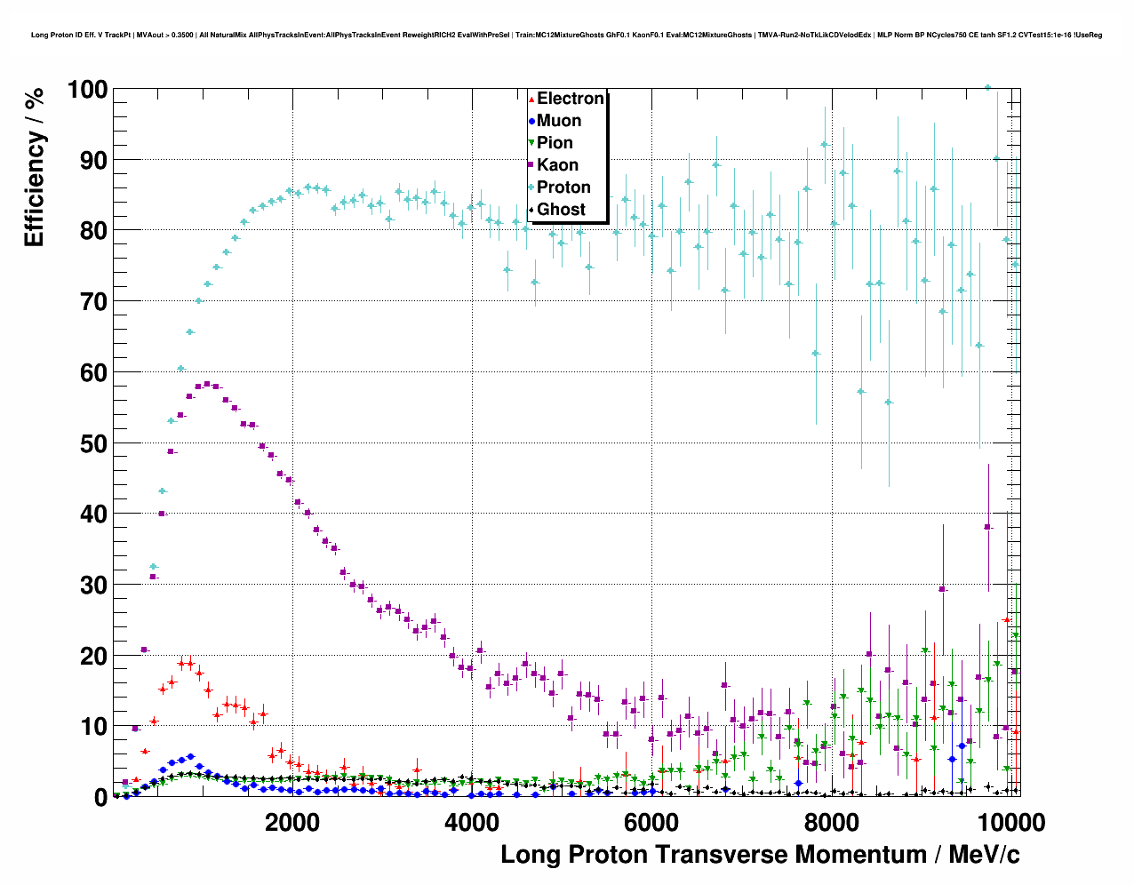1134x885 pixels.
Task: Click the Proton data point at 100% efficiency
Action: 987,88
